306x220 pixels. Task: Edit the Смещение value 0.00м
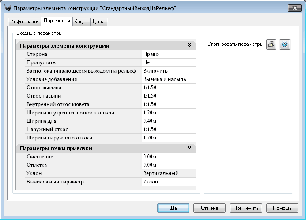pyautogui.click(x=168, y=156)
